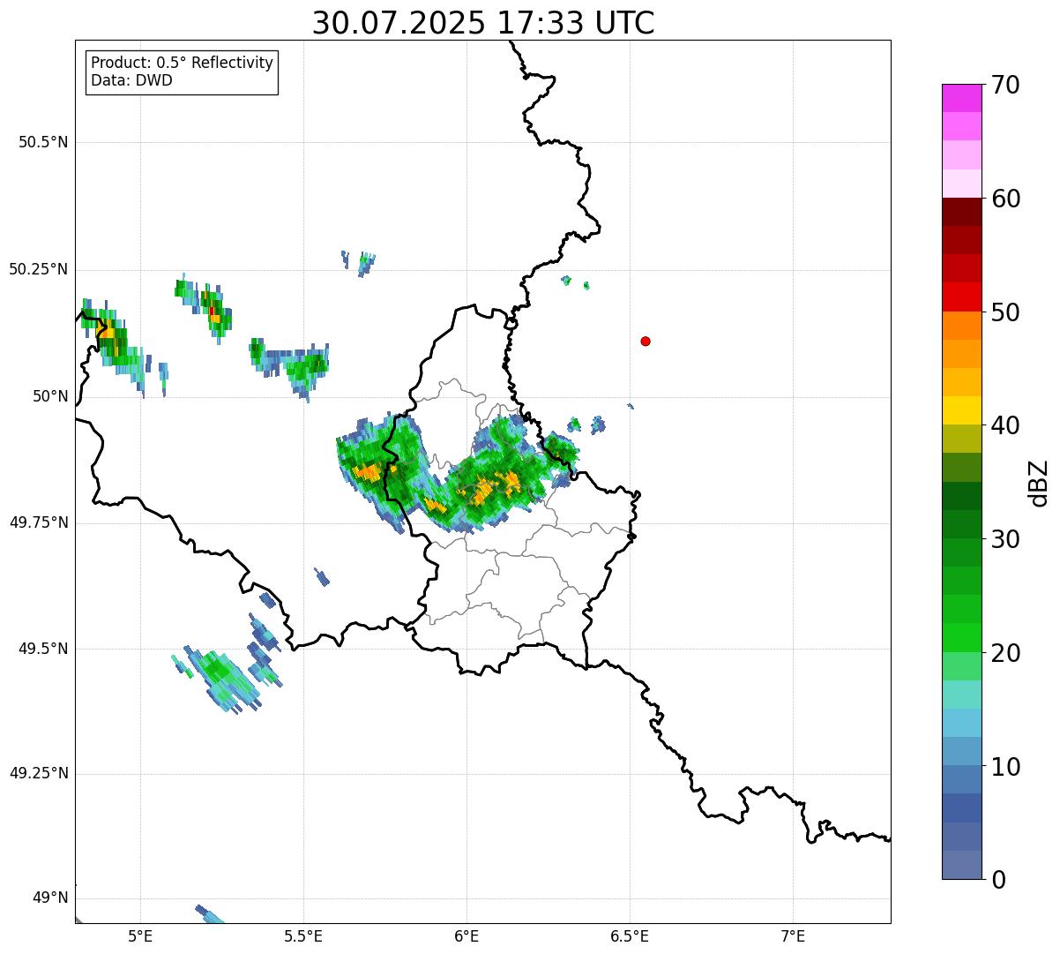Click the dBZ colorbar axis label
The width and height of the screenshot is (1060, 954).
click(1038, 483)
